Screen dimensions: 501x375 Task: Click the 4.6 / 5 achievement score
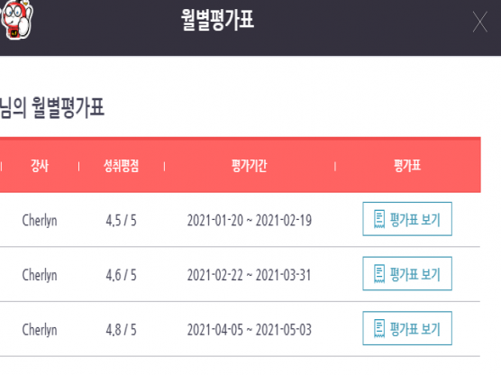point(121,275)
